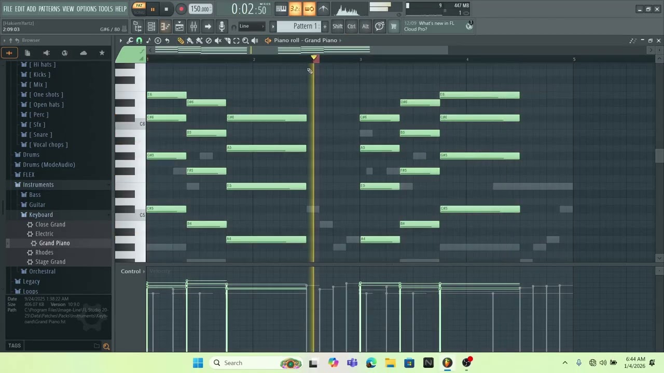Viewport: 664px width, 373px height.
Task: Toggle the Piano roll view icon
Action: click(165, 26)
